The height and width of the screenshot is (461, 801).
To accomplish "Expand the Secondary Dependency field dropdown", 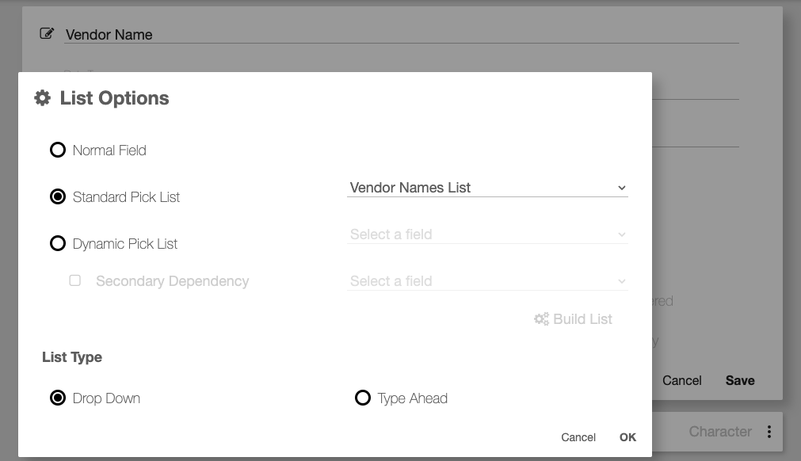I will click(487, 281).
